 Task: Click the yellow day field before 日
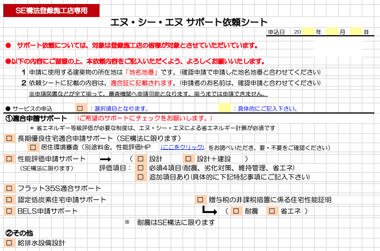(356, 32)
